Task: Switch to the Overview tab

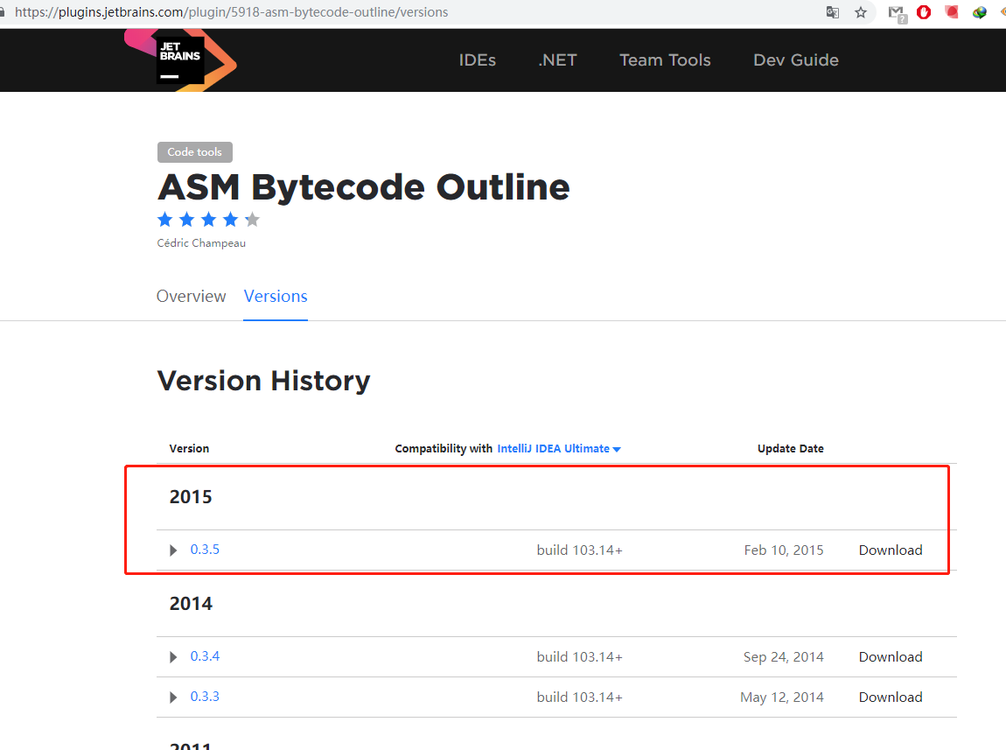Action: click(x=191, y=296)
